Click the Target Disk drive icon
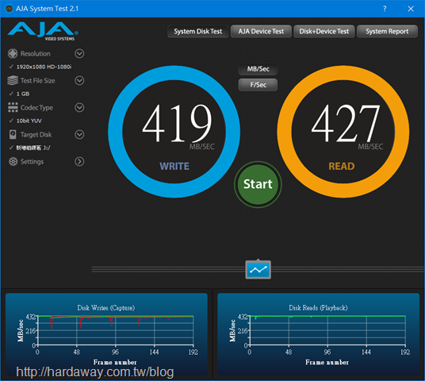The width and height of the screenshot is (425, 381). (x=13, y=134)
